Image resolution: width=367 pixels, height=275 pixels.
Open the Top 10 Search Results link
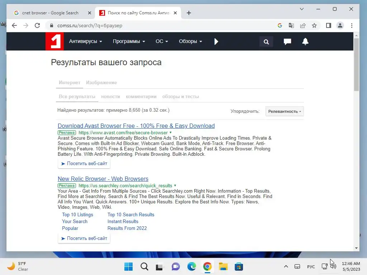[x=131, y=215]
